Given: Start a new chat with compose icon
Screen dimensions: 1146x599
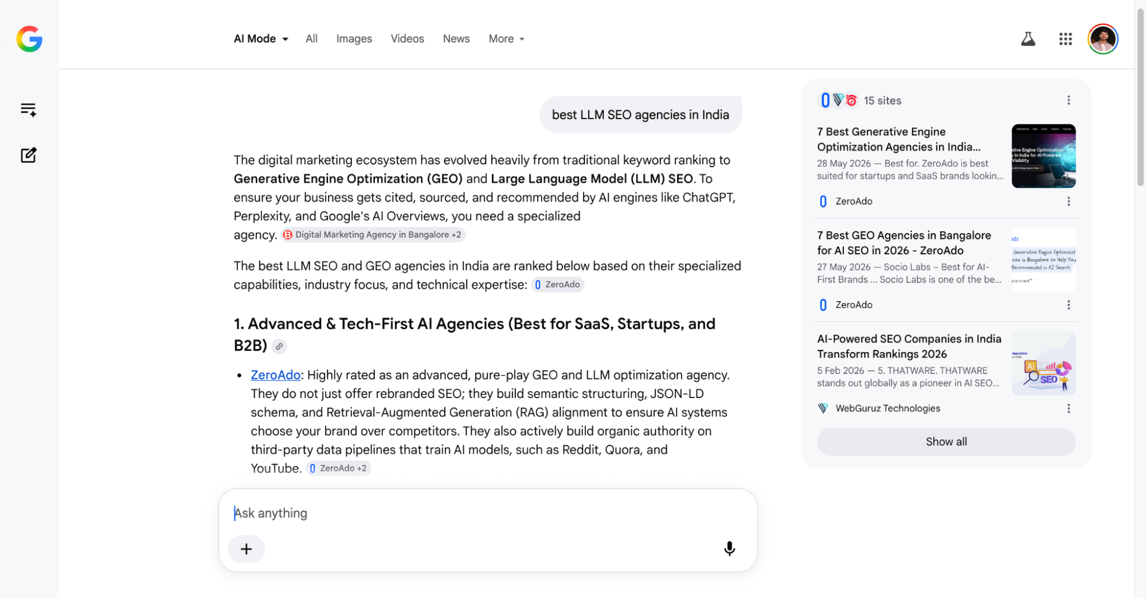Looking at the screenshot, I should point(29,155).
